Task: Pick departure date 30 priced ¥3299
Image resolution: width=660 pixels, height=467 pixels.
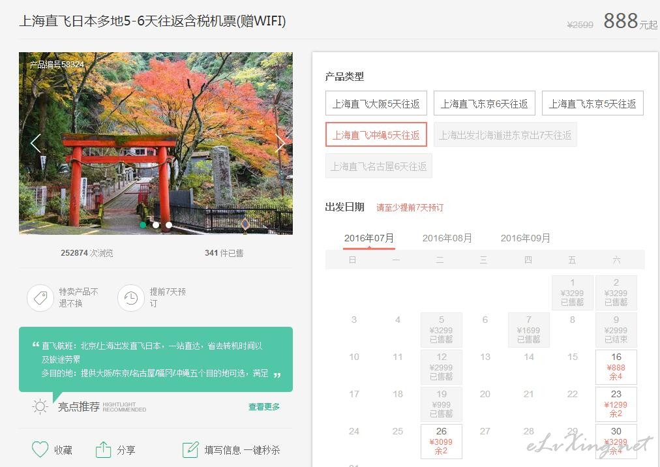Action: 616,442
